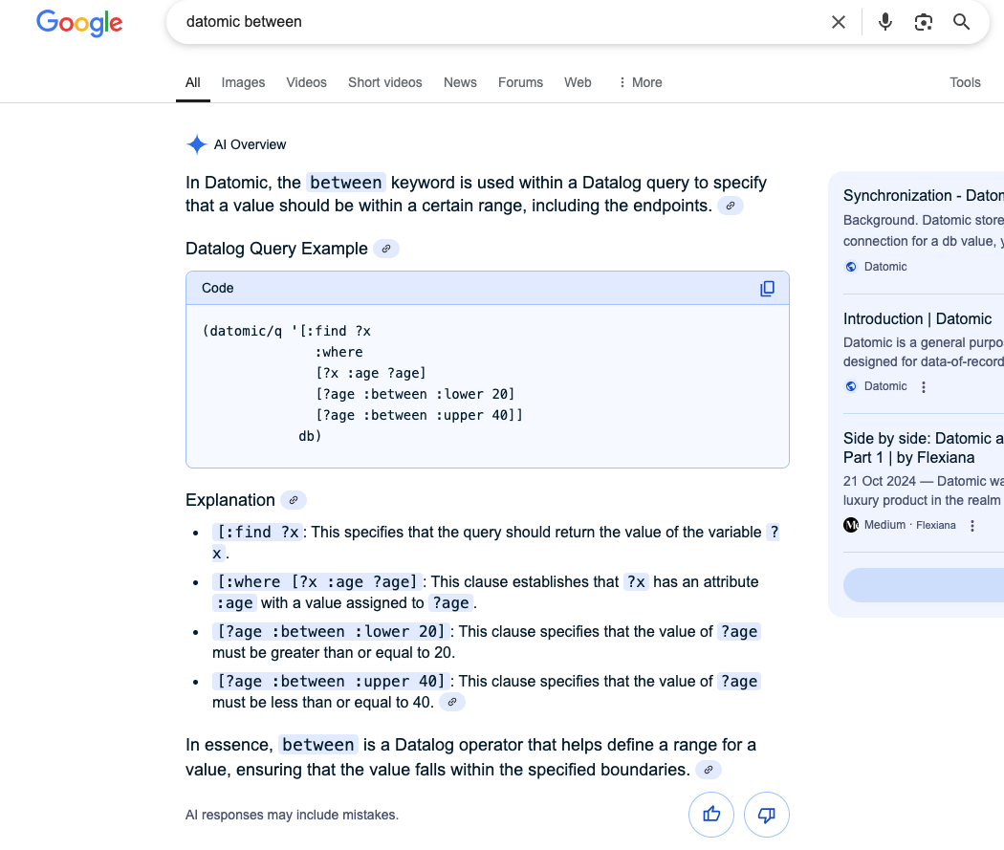Give thumbs up to AI Overview
Image resolution: width=1004 pixels, height=850 pixels.
click(710, 815)
